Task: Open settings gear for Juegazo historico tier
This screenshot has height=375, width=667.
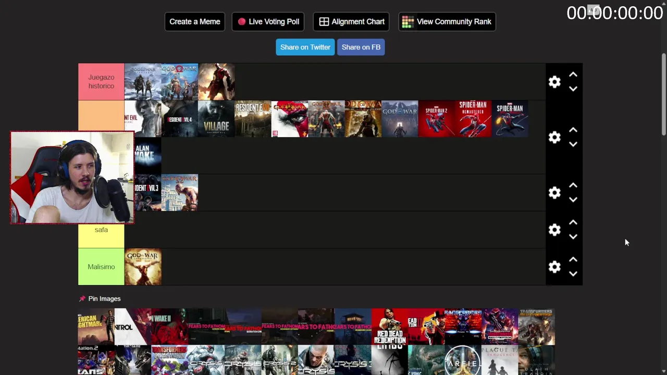Action: 554,82
